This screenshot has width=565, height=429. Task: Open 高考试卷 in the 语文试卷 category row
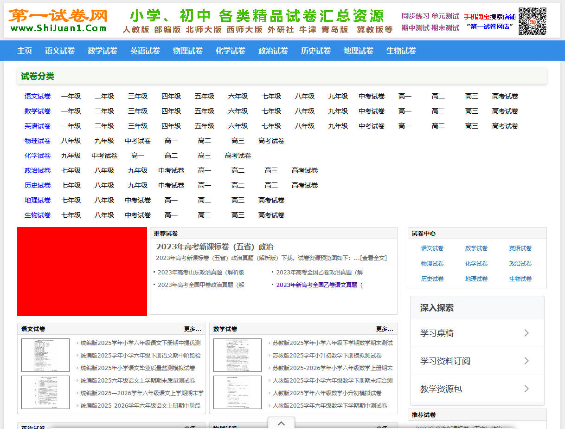pyautogui.click(x=505, y=96)
